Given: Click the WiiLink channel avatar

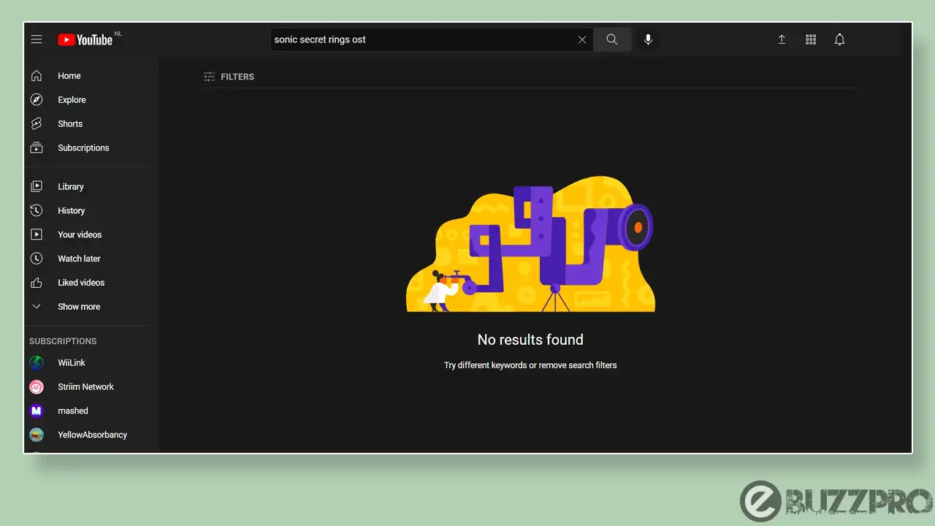Looking at the screenshot, I should (x=37, y=363).
